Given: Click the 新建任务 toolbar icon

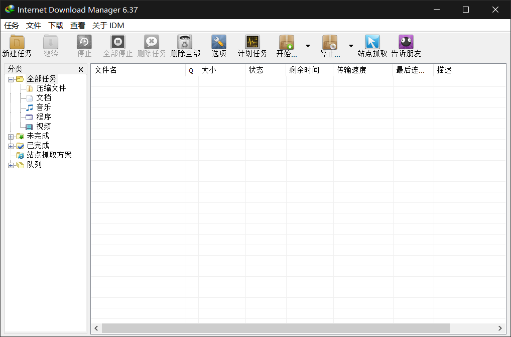Looking at the screenshot, I should 17,42.
